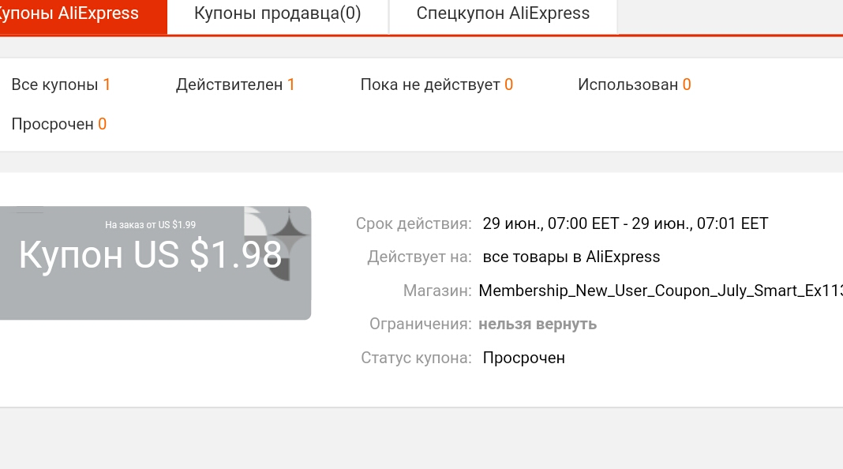Viewport: 843px width, 469px height.
Task: Click the coupon validity date range
Action: (625, 223)
